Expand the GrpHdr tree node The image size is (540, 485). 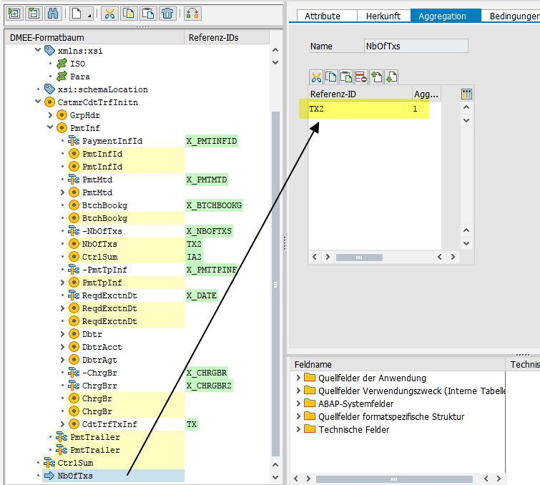click(x=51, y=115)
